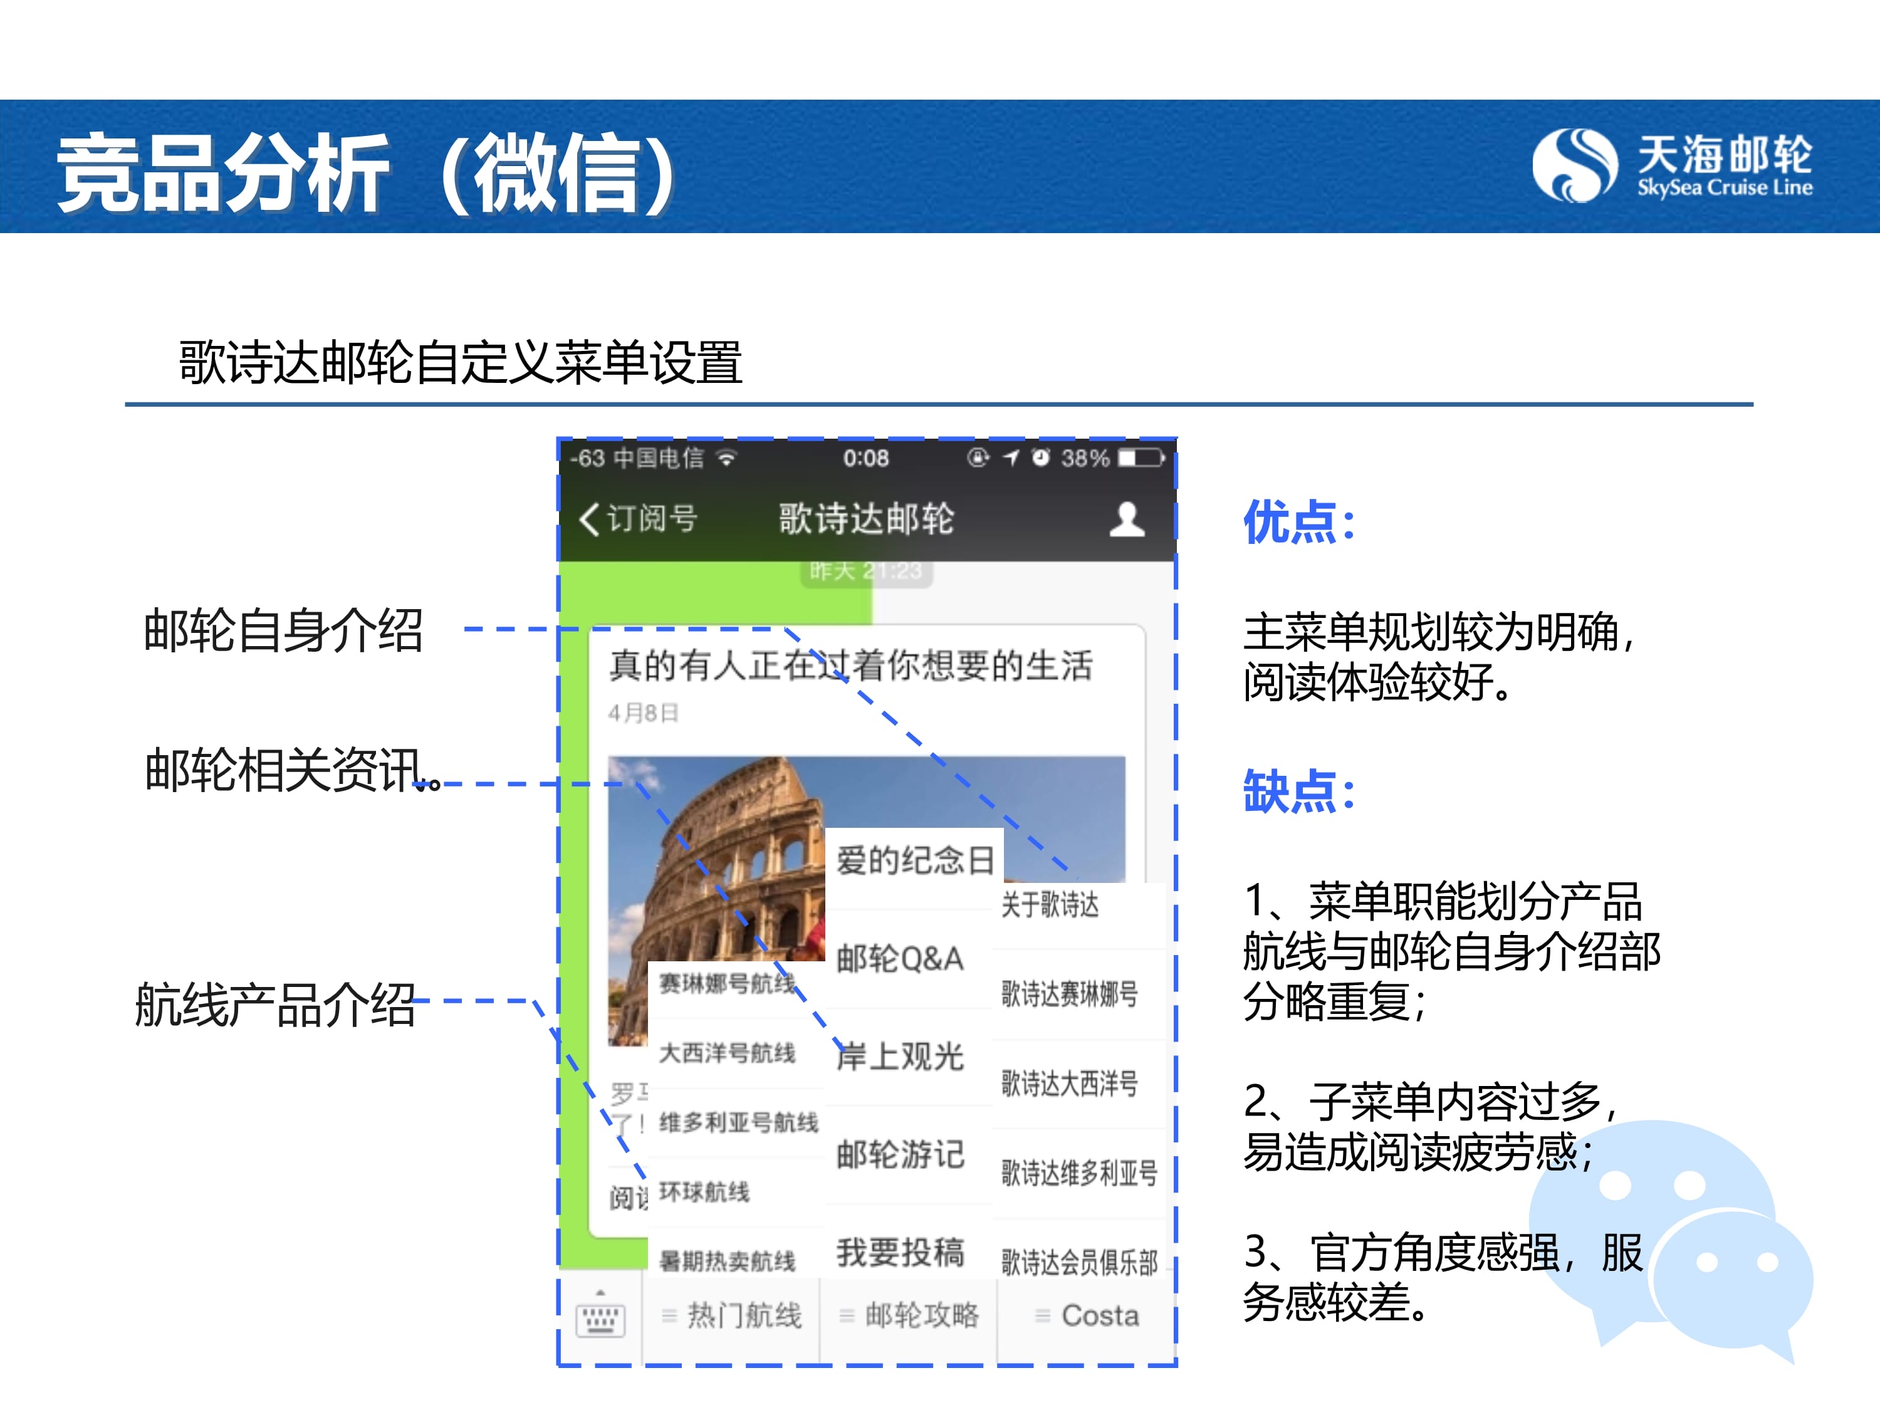
Task: Open article 真的有人正在过着你想要的生活
Action: (x=851, y=666)
